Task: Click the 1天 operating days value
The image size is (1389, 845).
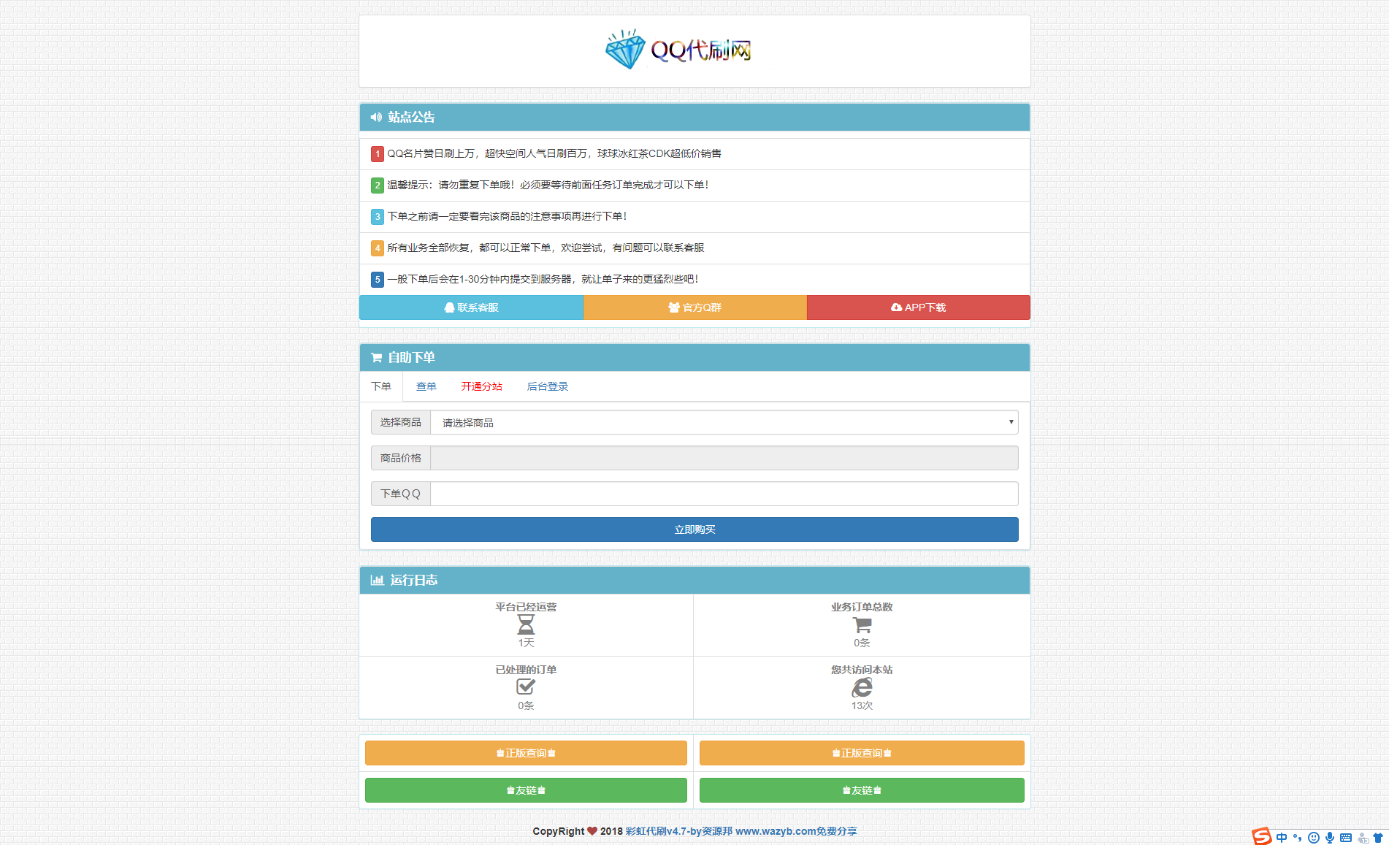Action: point(526,643)
